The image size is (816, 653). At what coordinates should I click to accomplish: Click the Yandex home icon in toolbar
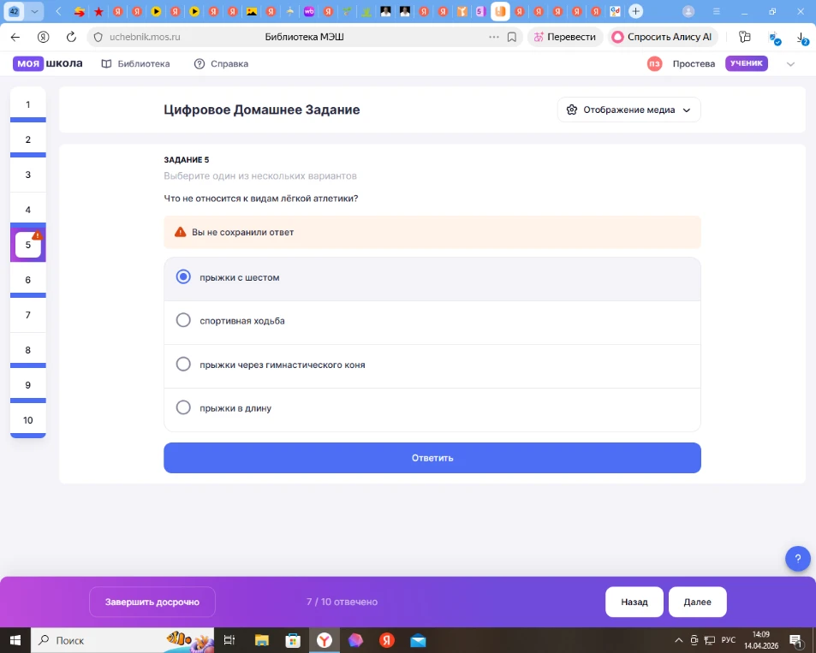click(x=43, y=37)
